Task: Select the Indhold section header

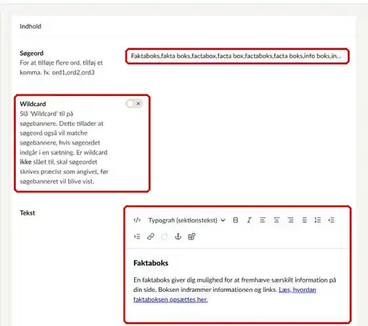Action: click(30, 26)
